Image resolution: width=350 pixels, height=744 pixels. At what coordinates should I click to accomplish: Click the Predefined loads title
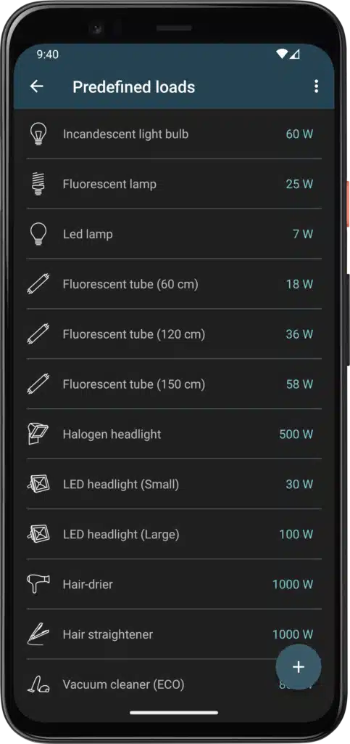click(134, 87)
